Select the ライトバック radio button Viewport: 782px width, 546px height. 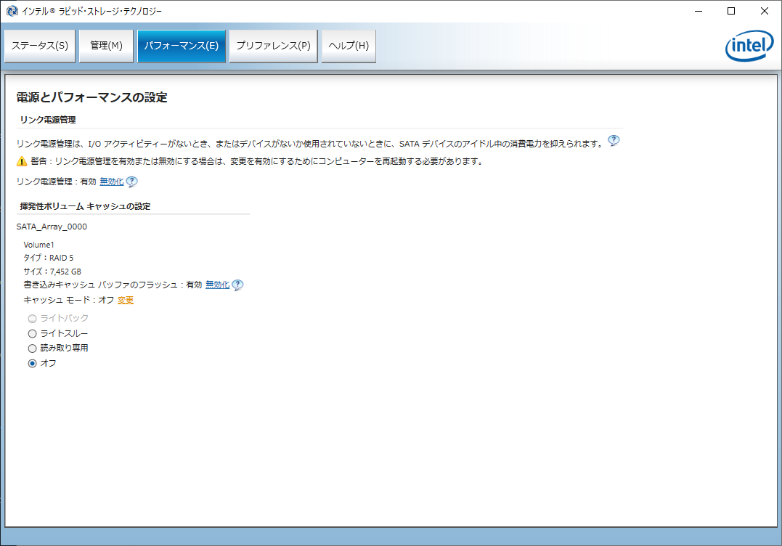point(33,319)
